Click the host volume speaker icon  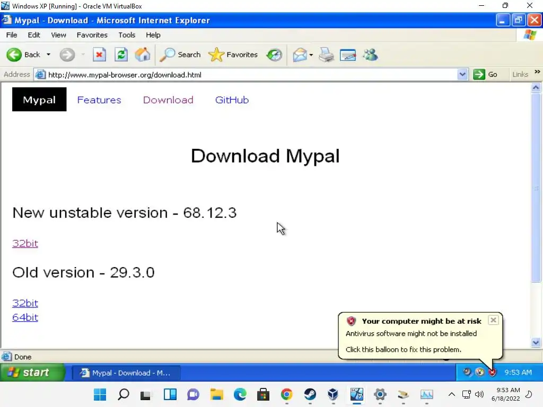click(x=479, y=394)
